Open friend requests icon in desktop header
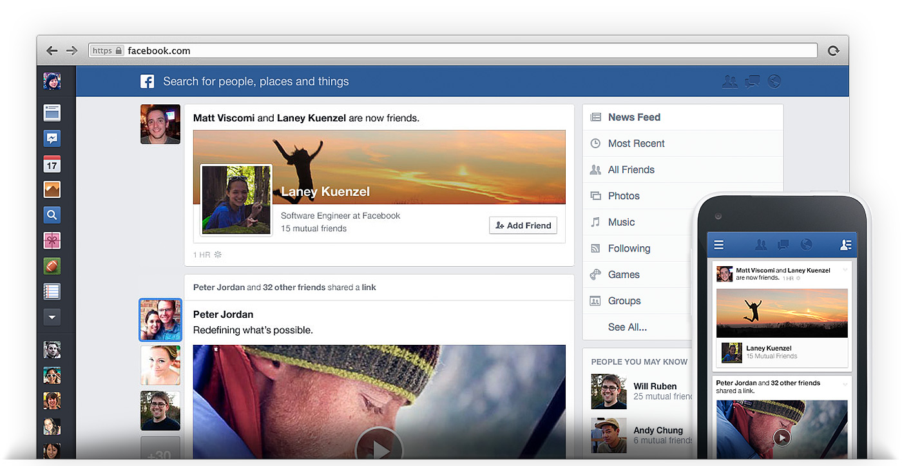 coord(730,81)
